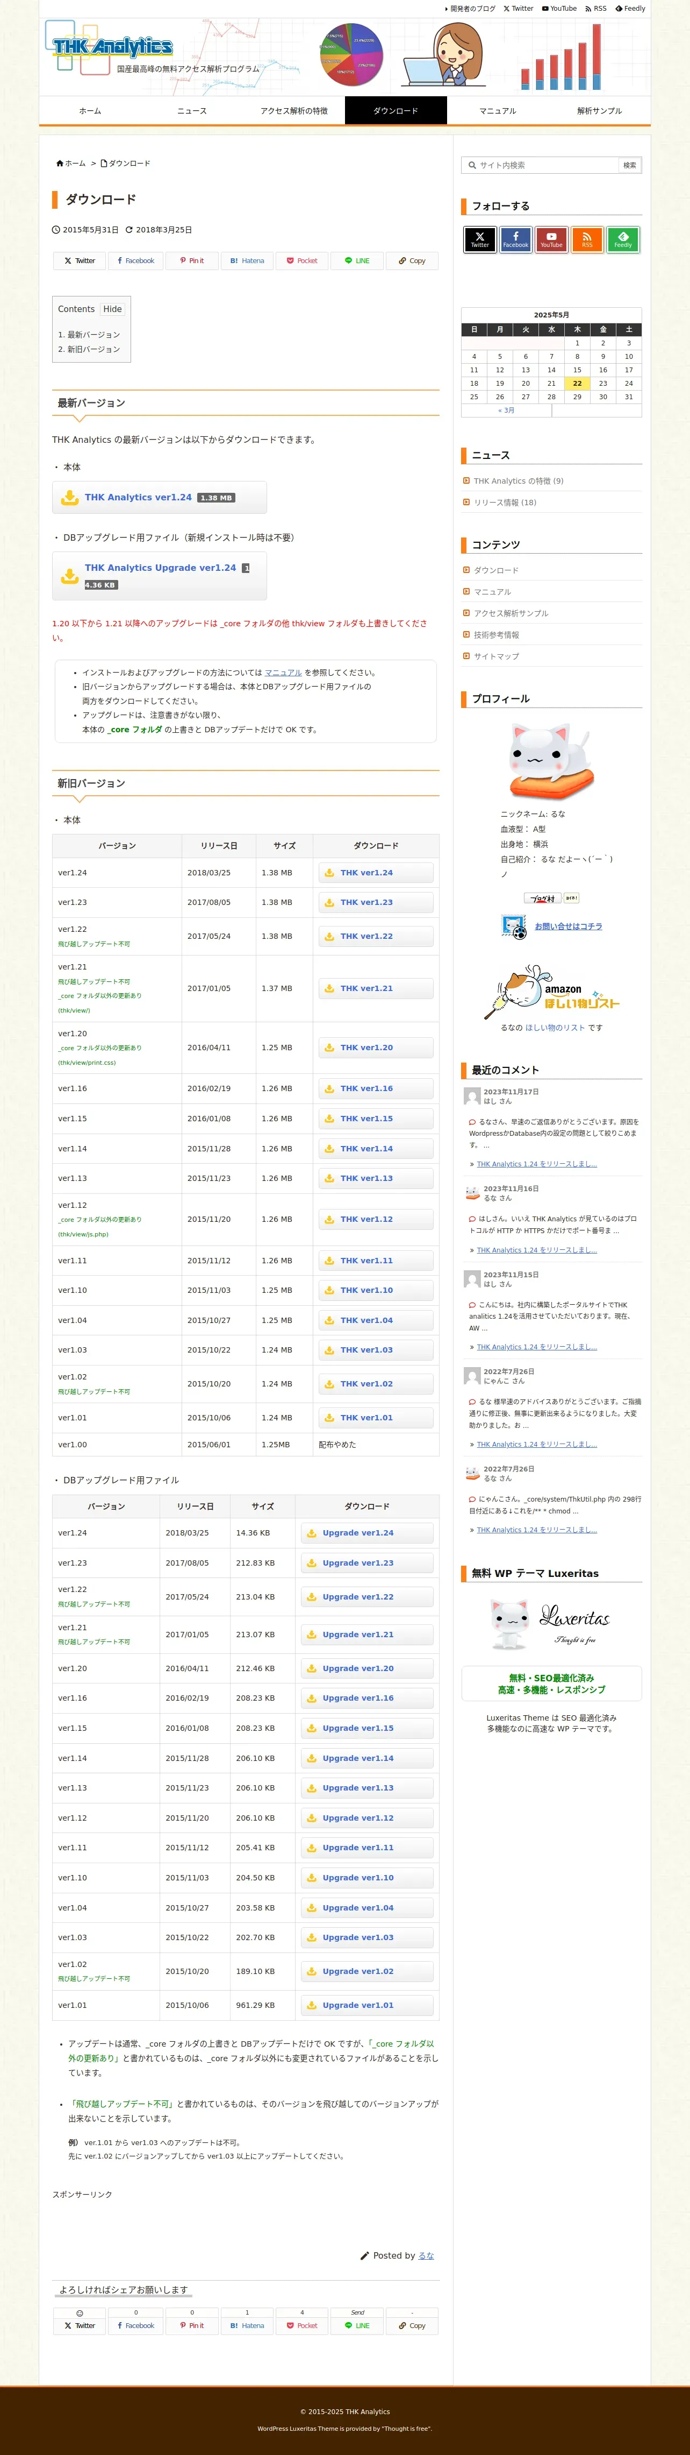The width and height of the screenshot is (690, 2455).
Task: Click the contact icon beside お問い合わせはコチラ
Action: click(x=514, y=926)
